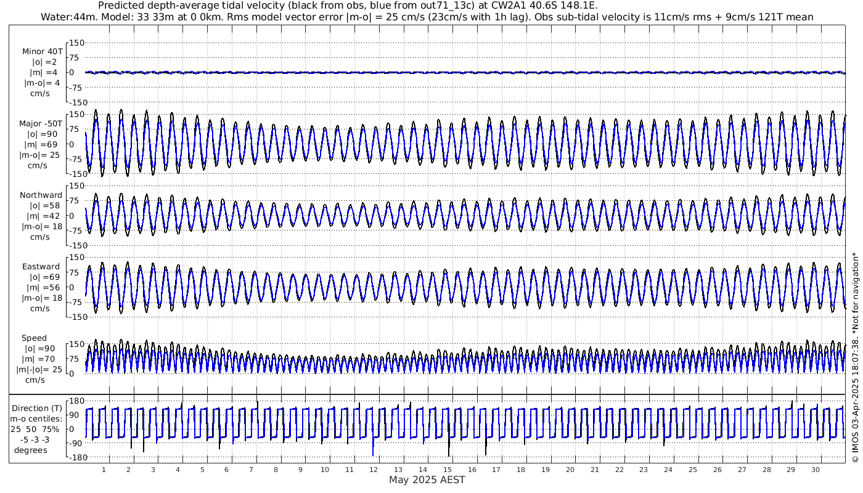Select the subtitle line starting "Water:44m. Model"
The height and width of the screenshot is (493, 863).
tap(427, 17)
